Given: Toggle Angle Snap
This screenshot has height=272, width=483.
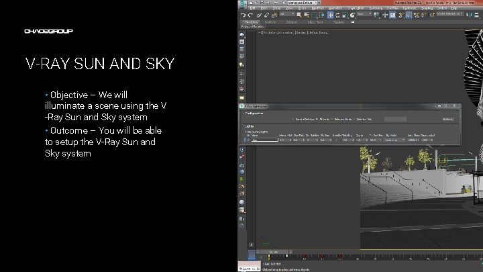Looking at the screenshot, I should [409, 15].
